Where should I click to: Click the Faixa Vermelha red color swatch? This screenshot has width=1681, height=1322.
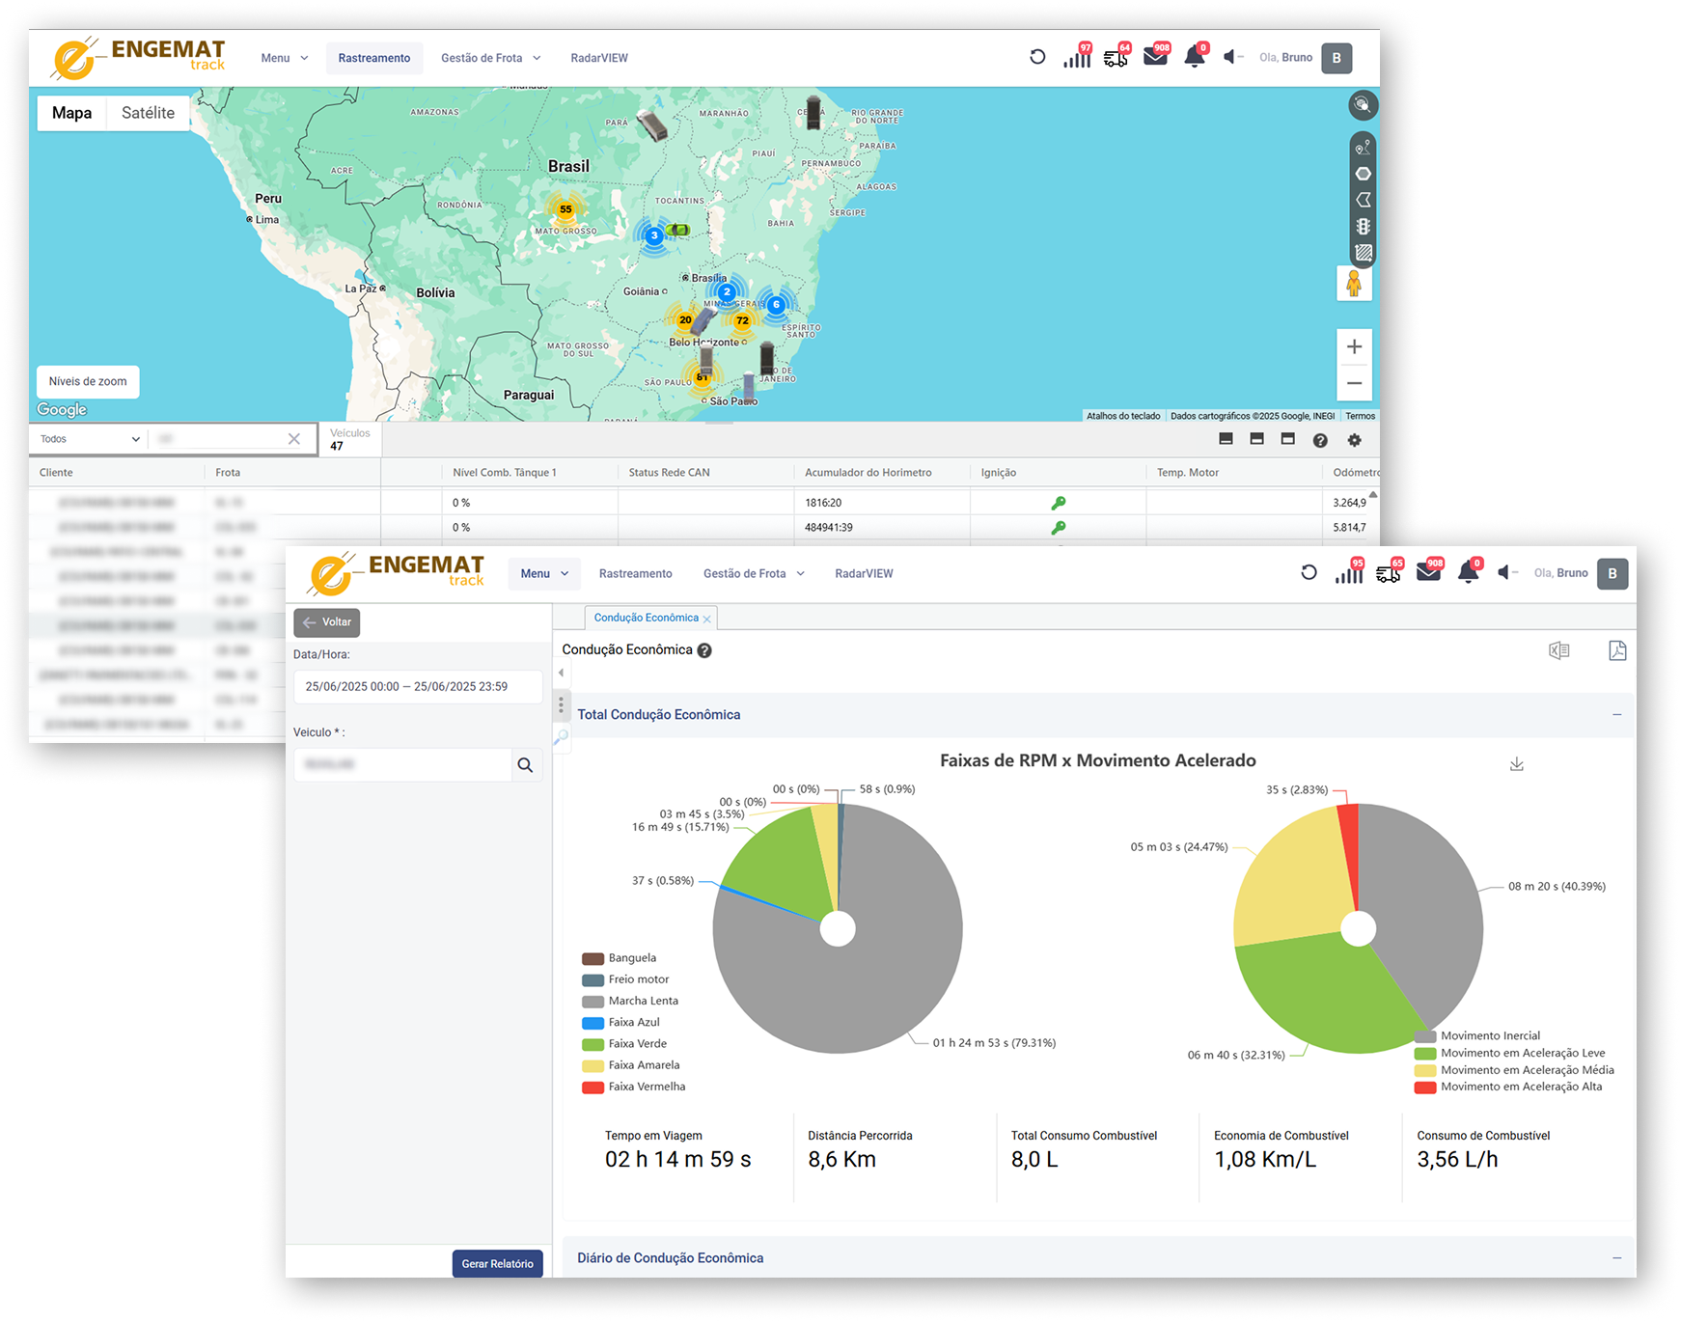tap(592, 1088)
